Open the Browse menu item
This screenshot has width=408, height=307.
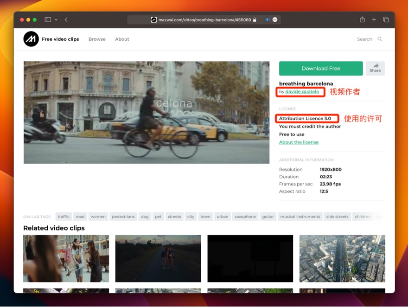97,39
